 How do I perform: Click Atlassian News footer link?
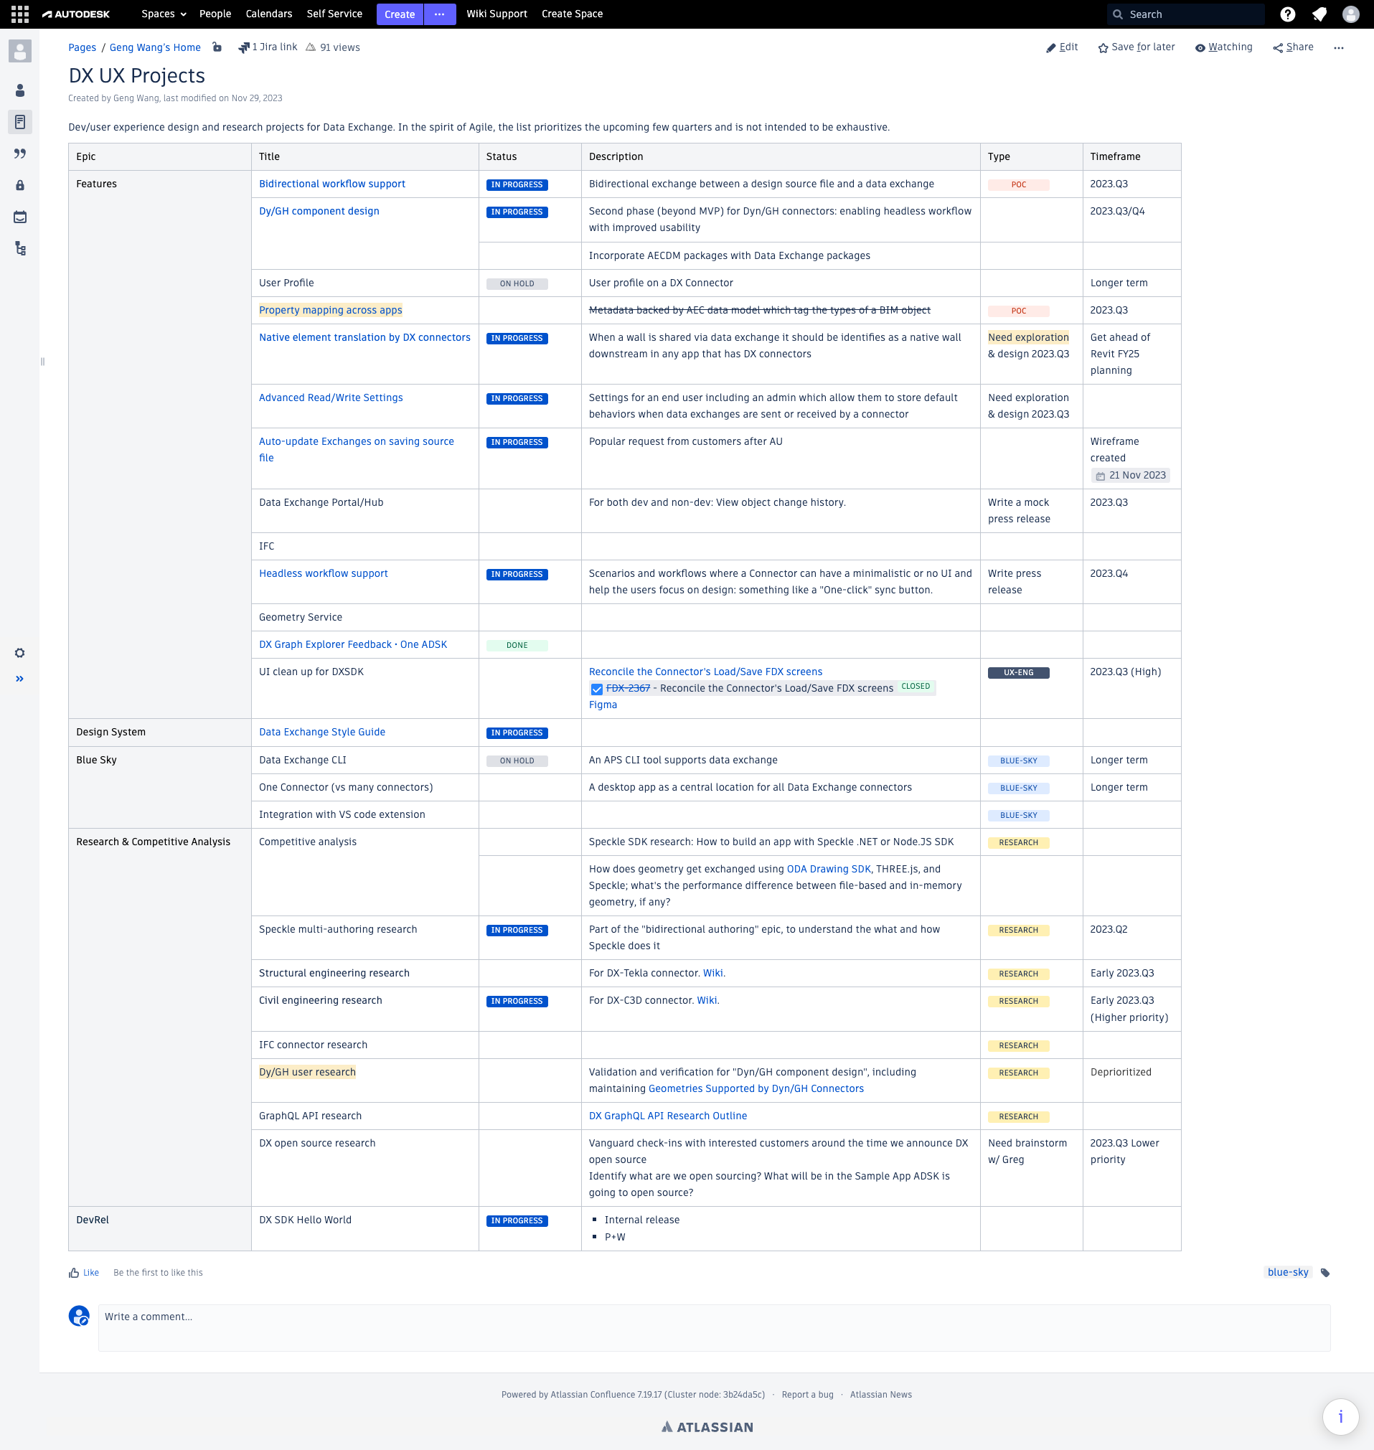pyautogui.click(x=880, y=1394)
